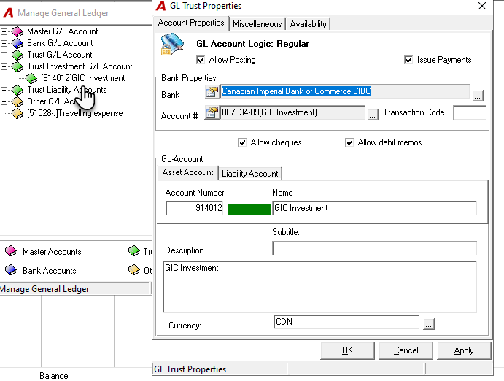504x381 pixels.
Task: Open the Currency browse ellipsis button
Action: [429, 324]
